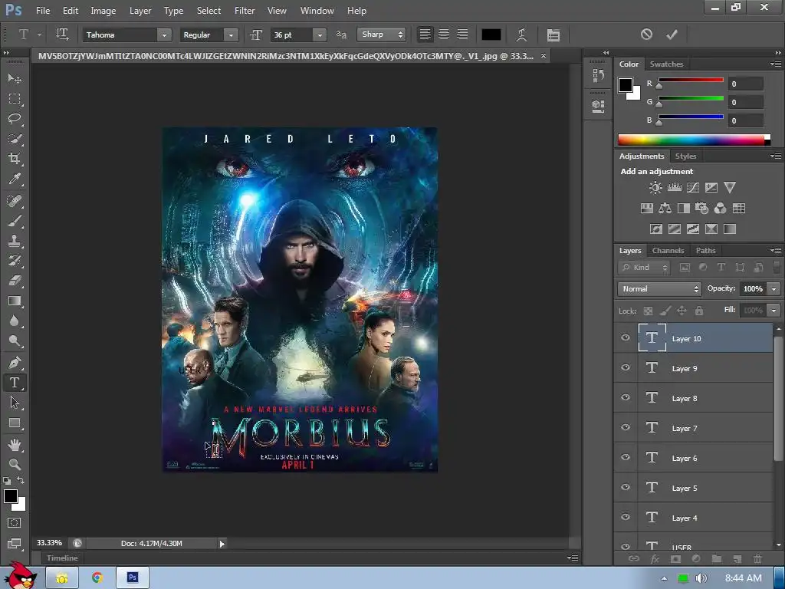Open the Filter menu
785x589 pixels.
pos(245,11)
